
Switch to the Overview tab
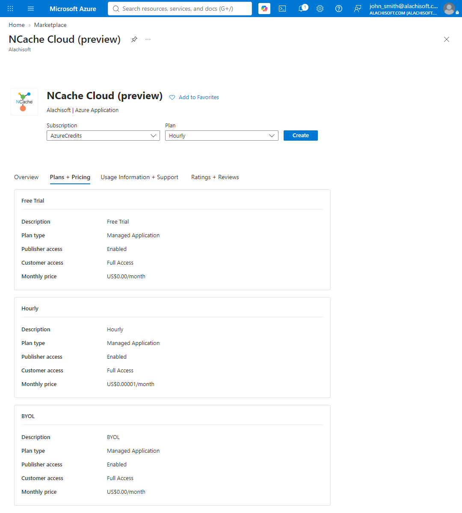(x=27, y=177)
